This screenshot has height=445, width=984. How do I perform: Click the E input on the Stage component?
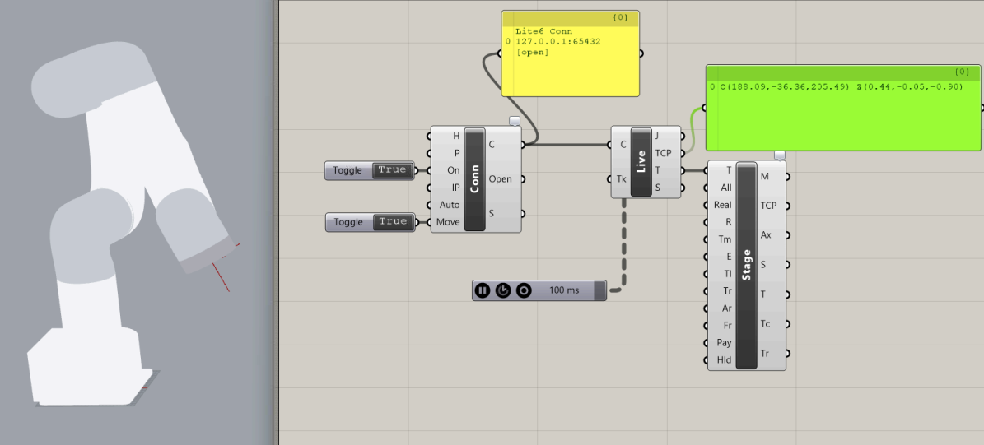(x=730, y=257)
